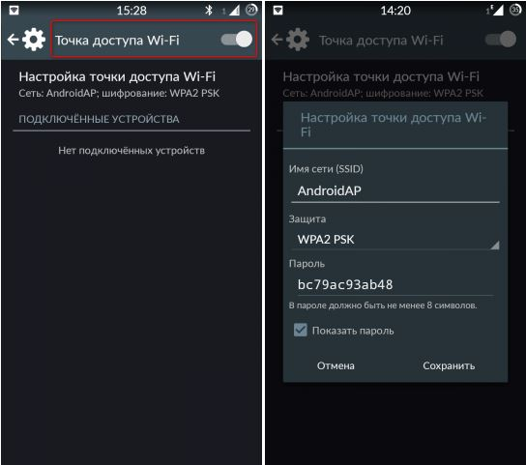Tap signal strength icon in right status bar

495,11
